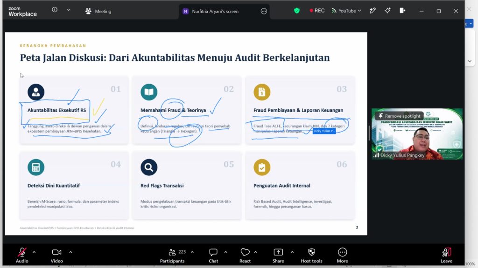Expand the Zoom Workplace dropdown chevron
Screen dimensions: 478x268
click(x=69, y=10)
